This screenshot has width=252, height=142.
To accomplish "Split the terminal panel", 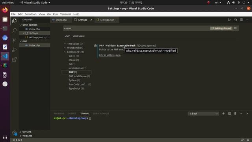I will tap(230, 114).
